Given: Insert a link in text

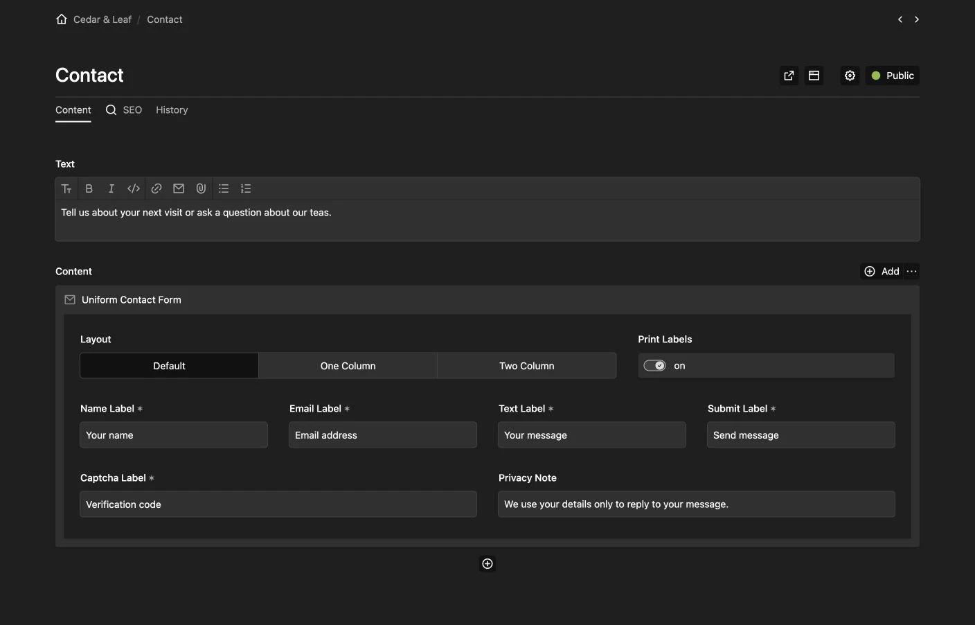Looking at the screenshot, I should pyautogui.click(x=156, y=188).
